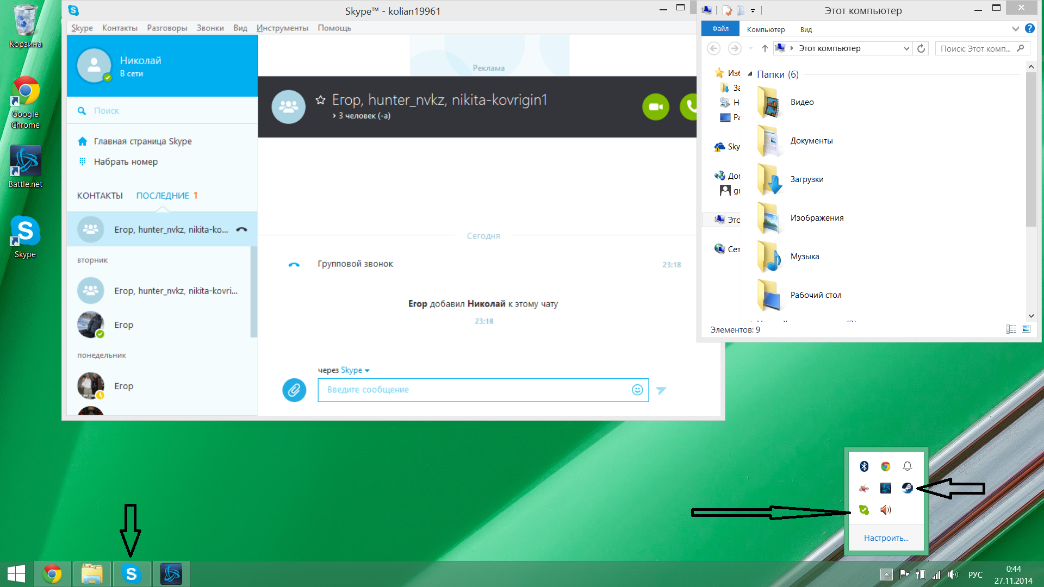This screenshot has height=587, width=1044.
Task: Open Explorer help question mark
Action: (x=1029, y=29)
